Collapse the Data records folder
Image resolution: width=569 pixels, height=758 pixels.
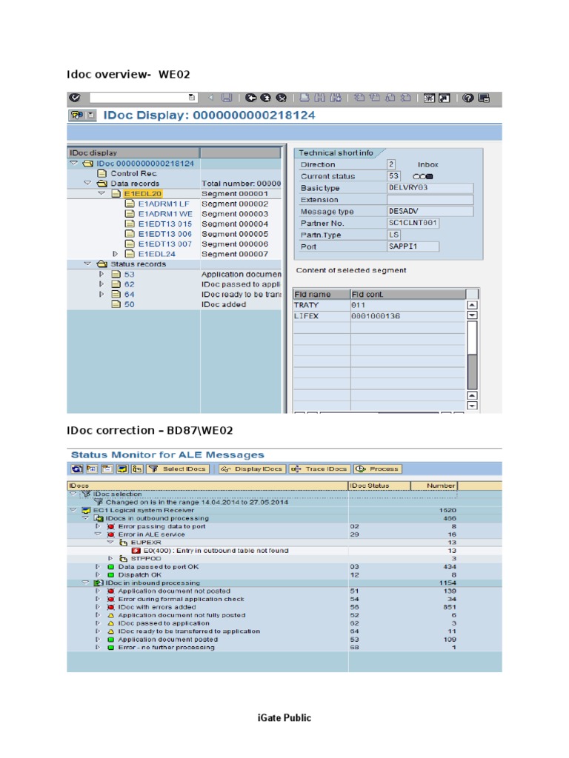pyautogui.click(x=87, y=184)
